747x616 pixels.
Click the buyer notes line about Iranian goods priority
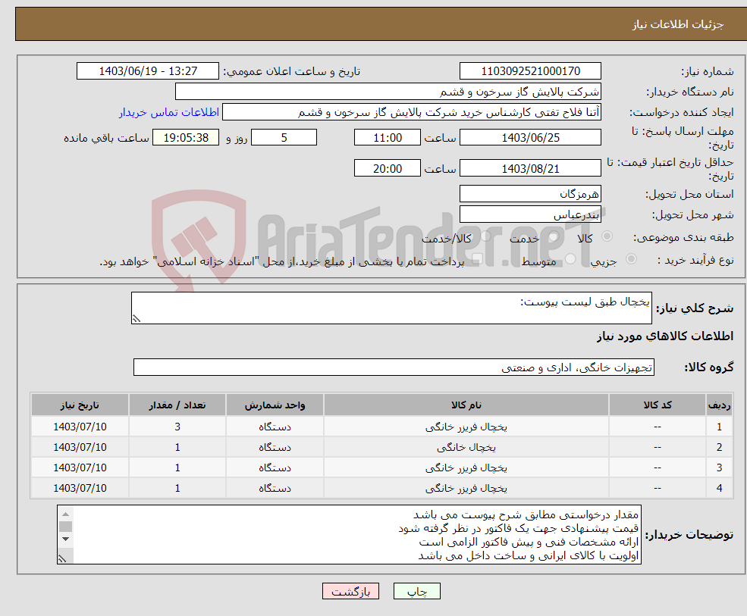tap(529, 555)
